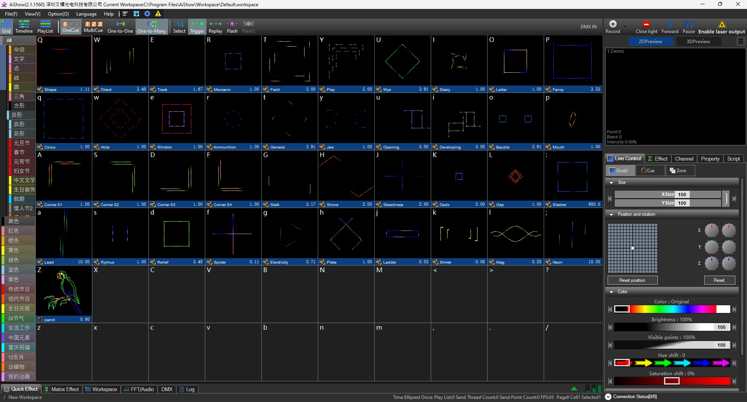Select the Global control button

click(x=620, y=171)
